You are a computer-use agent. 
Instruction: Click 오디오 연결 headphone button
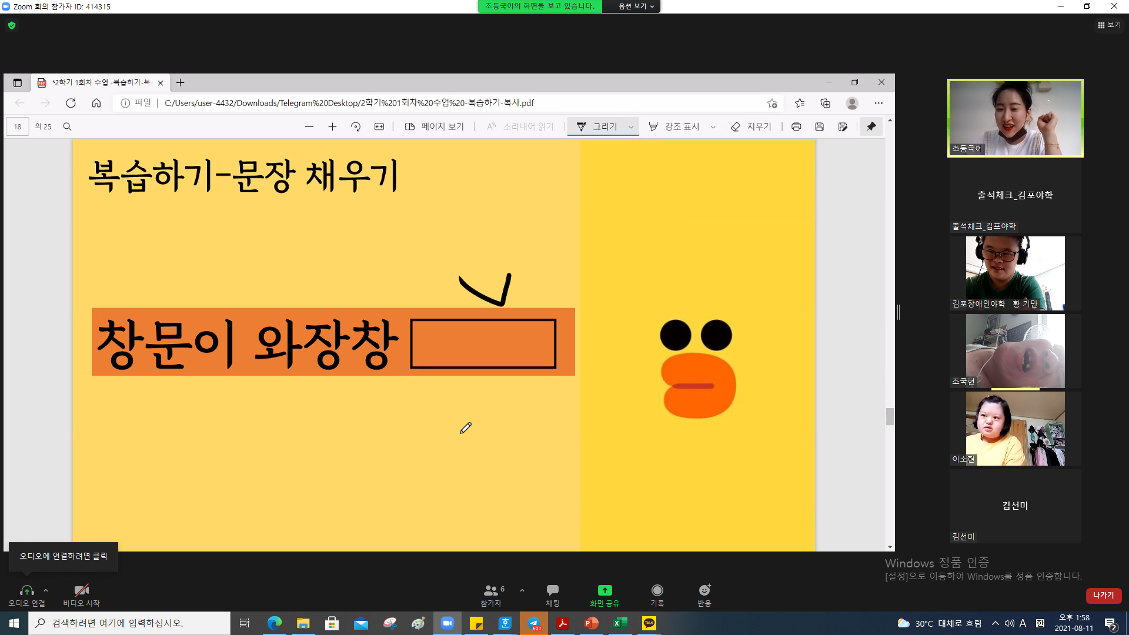tap(26, 595)
